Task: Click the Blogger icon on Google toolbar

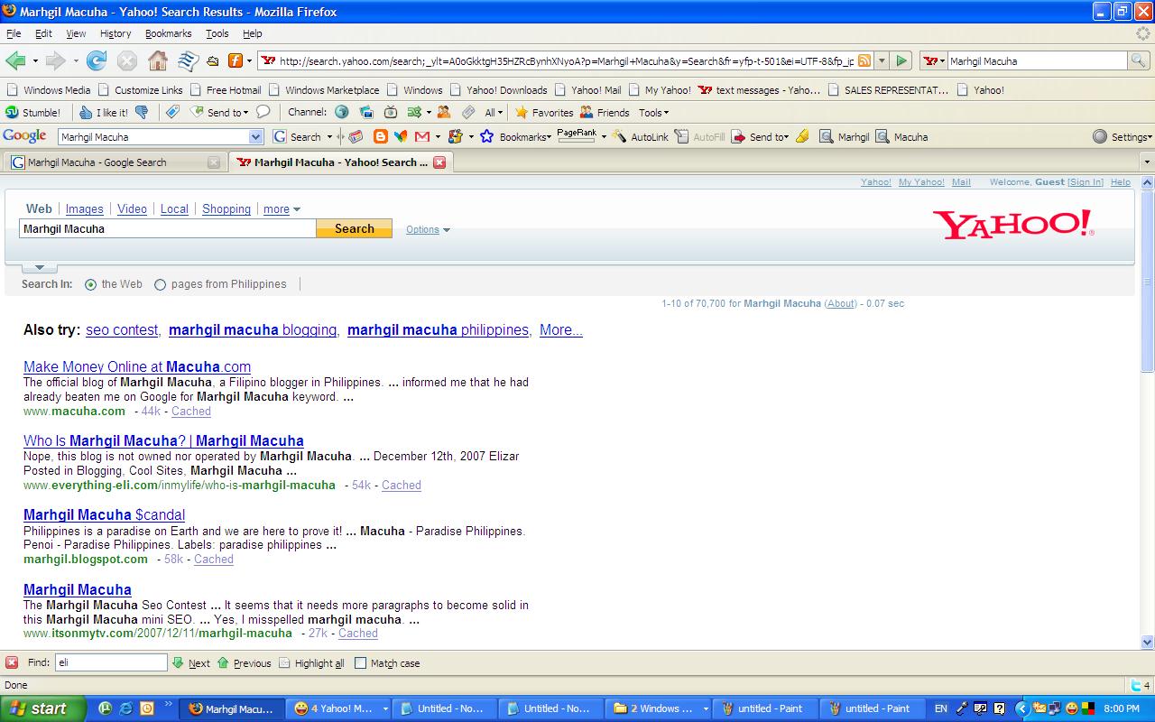Action: point(381,137)
